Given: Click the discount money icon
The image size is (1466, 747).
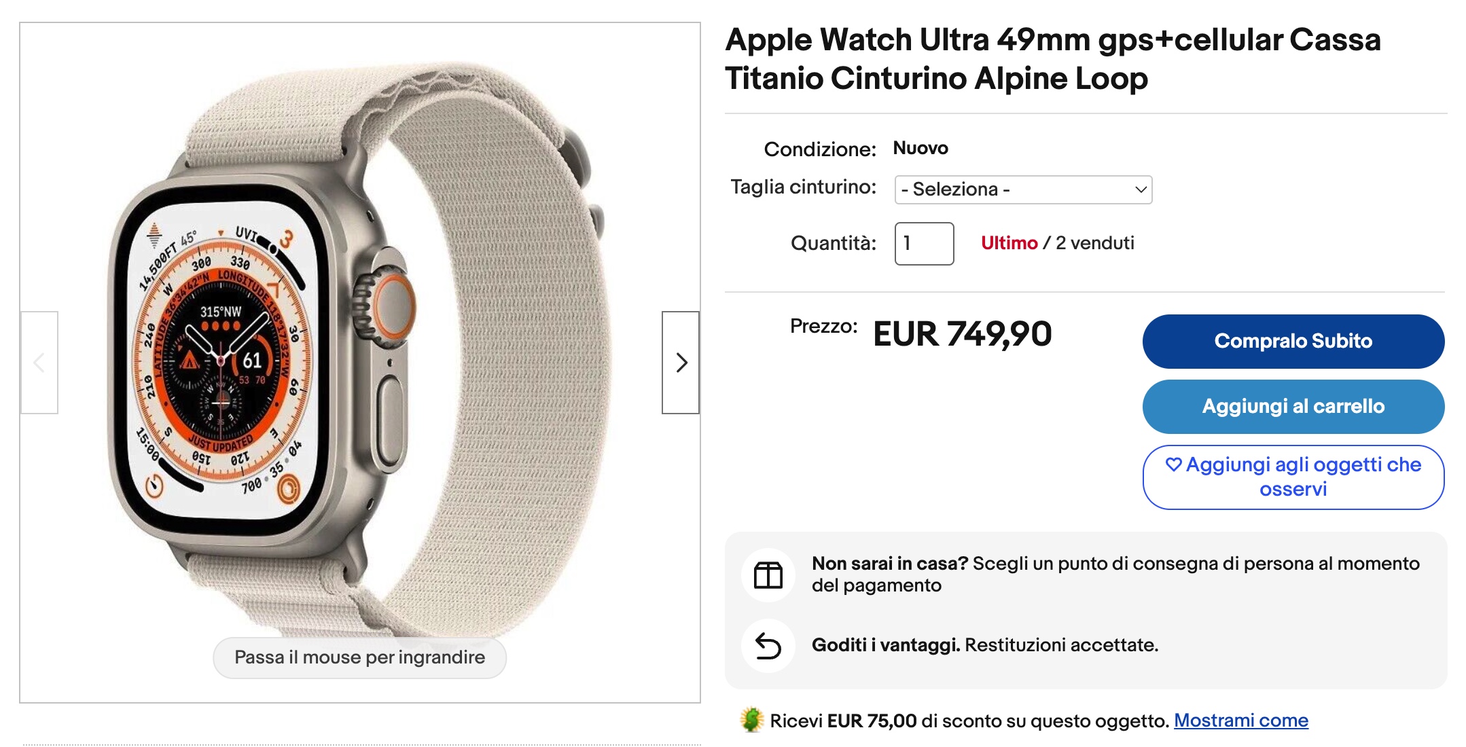Looking at the screenshot, I should [751, 720].
